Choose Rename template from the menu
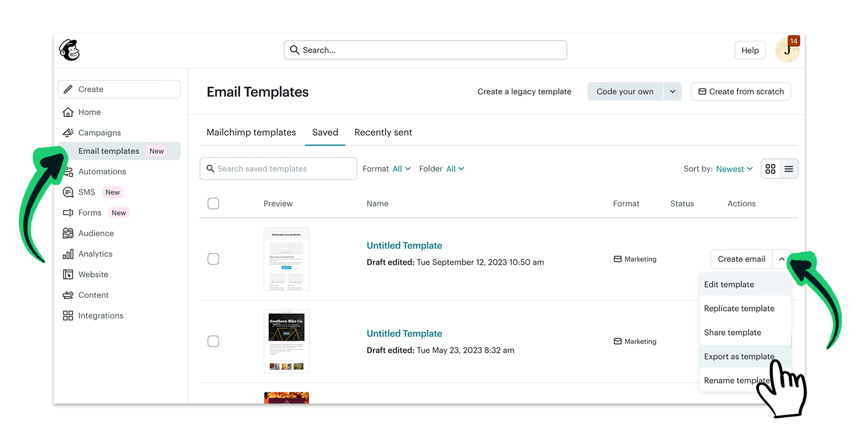 coord(745,380)
